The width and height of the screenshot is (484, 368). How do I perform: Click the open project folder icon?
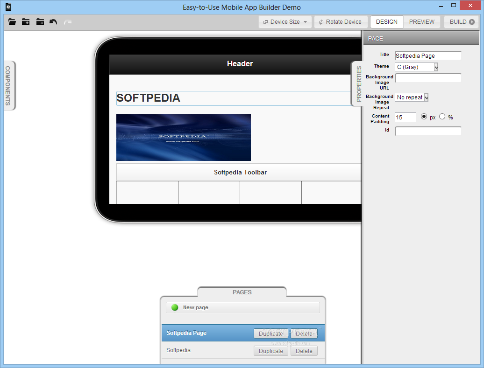click(x=12, y=22)
